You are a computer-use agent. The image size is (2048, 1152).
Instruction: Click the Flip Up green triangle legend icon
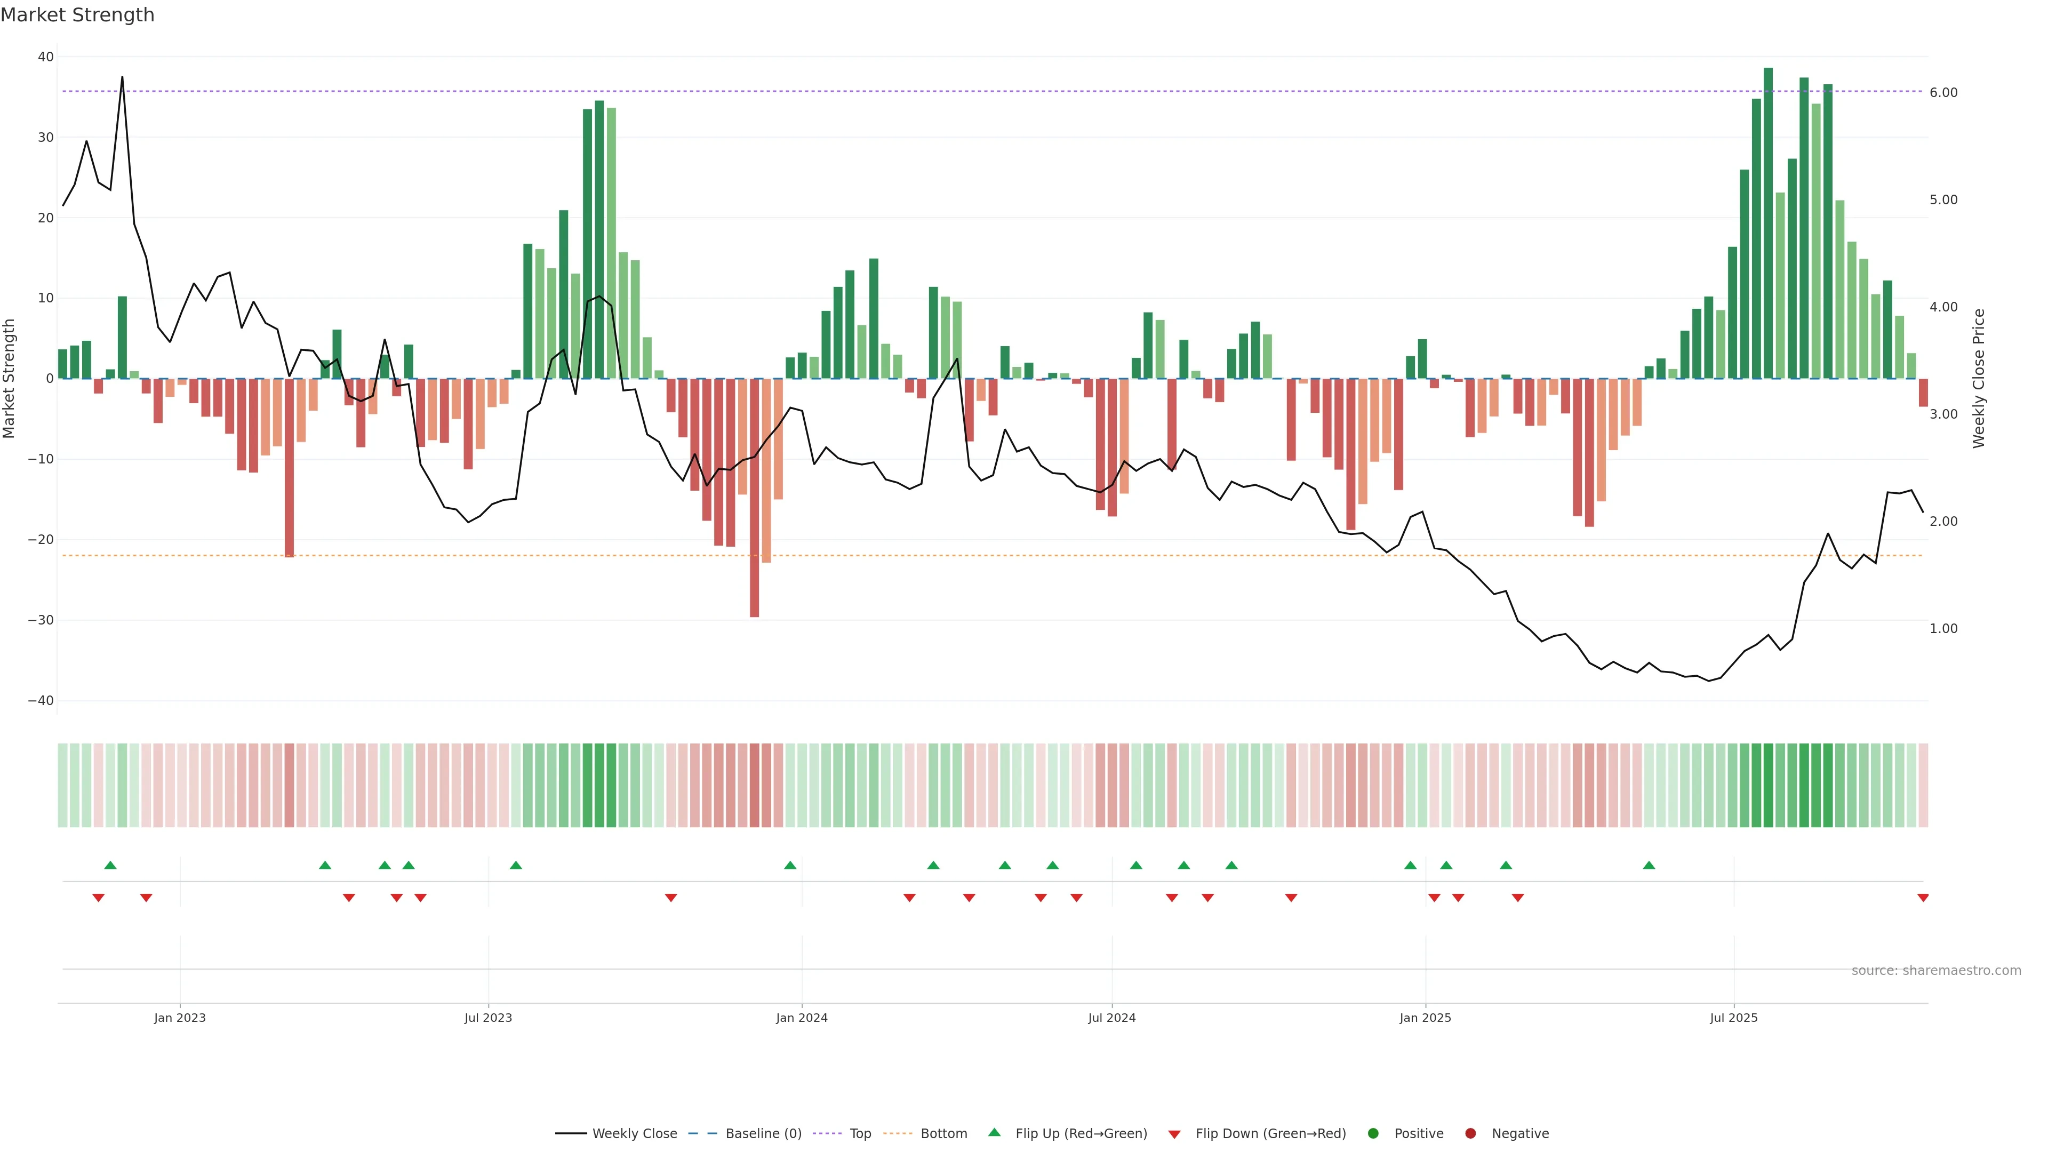pos(994,1132)
